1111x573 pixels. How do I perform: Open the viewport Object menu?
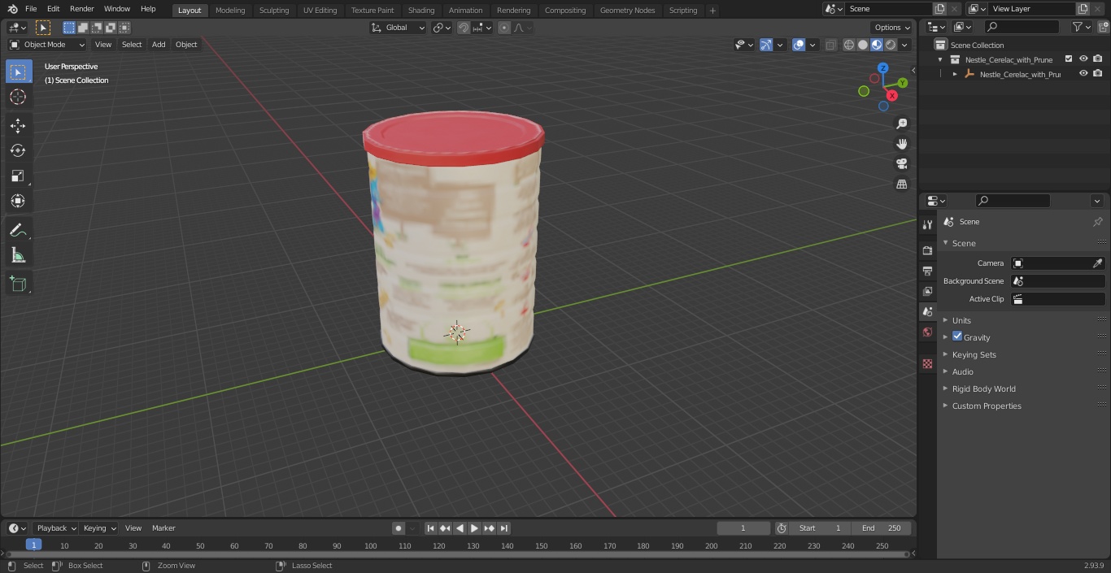(x=186, y=45)
